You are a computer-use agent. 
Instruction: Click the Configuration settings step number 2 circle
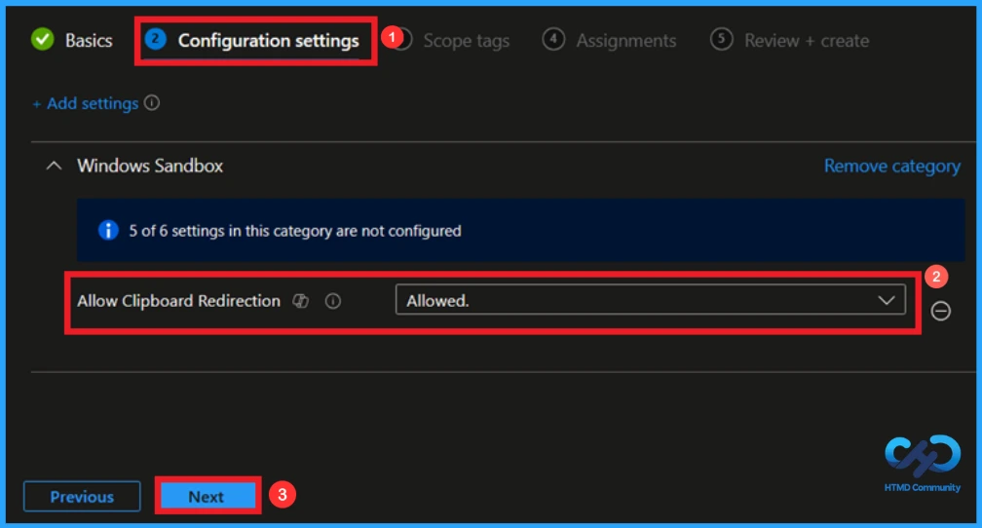tap(155, 40)
